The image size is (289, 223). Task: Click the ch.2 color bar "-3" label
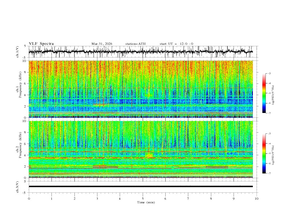pos(269,134)
